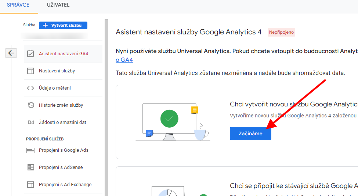Open Asistent nastavení GA4 menu item

pyautogui.click(x=64, y=54)
